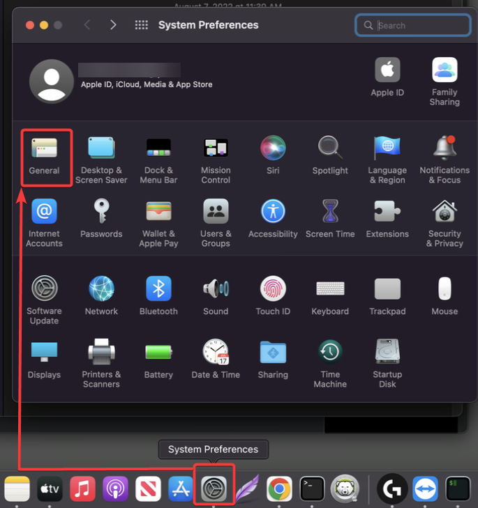Open Notifications & Focus preferences
478x508 pixels.
pyautogui.click(x=445, y=160)
